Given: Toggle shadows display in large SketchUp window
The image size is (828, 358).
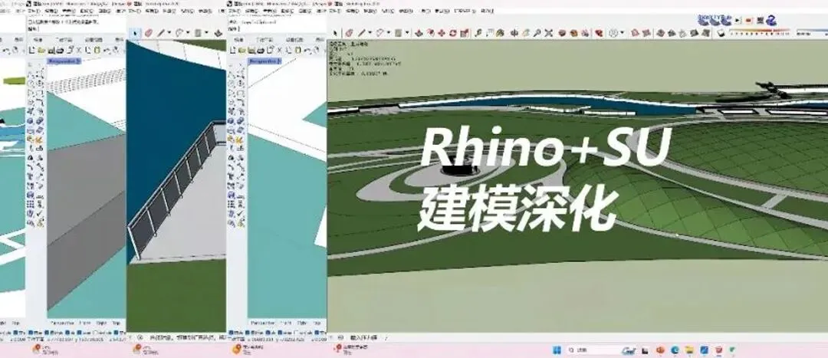Looking at the screenshot, I should 721,33.
